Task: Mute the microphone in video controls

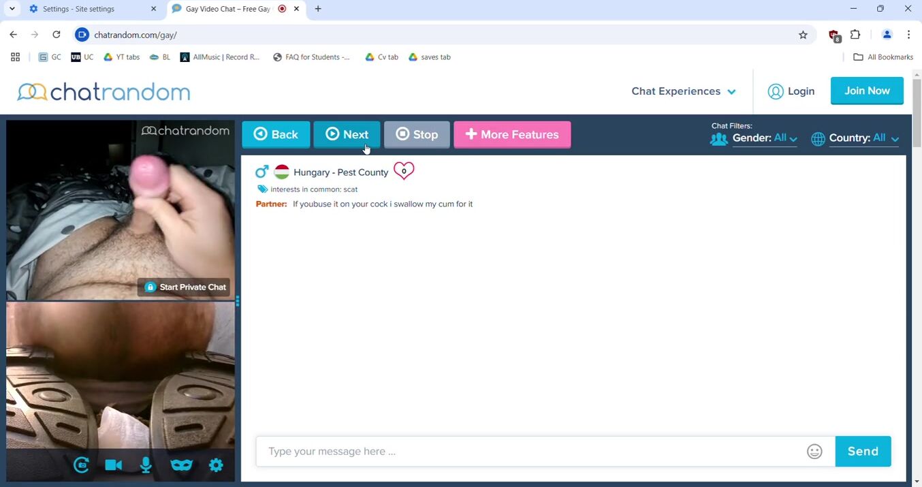Action: coord(146,465)
